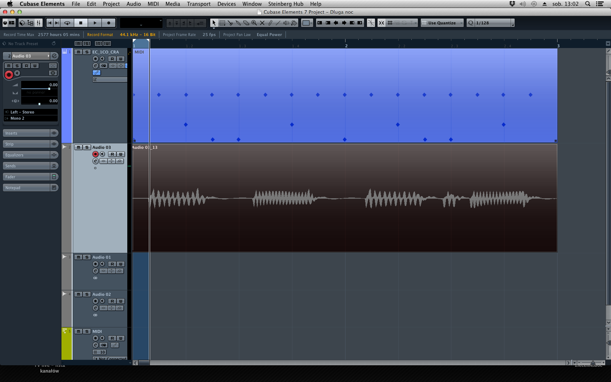
Task: Toggle Record on the transport
Action: tap(109, 23)
